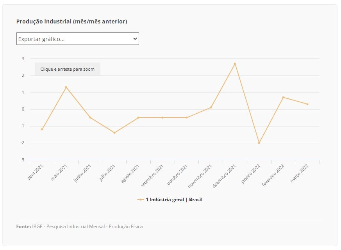The image size is (341, 250).
Task: Toggle the 1 Indústria geral | Brasil legend series
Action: click(170, 200)
